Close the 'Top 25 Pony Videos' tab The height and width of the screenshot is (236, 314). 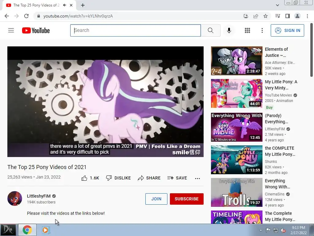coord(71,5)
